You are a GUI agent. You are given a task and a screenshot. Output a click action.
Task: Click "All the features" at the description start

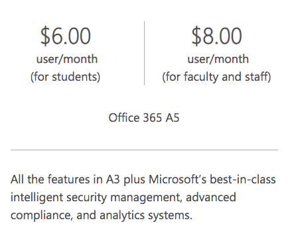tap(50, 179)
